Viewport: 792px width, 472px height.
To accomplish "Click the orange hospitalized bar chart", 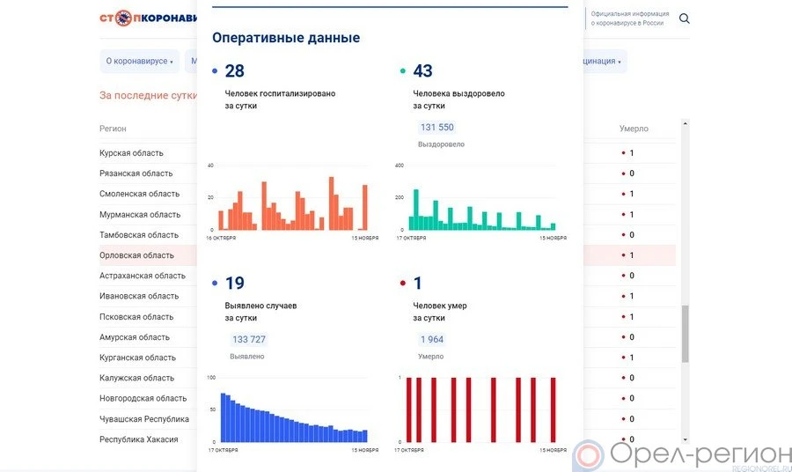I will click(292, 205).
